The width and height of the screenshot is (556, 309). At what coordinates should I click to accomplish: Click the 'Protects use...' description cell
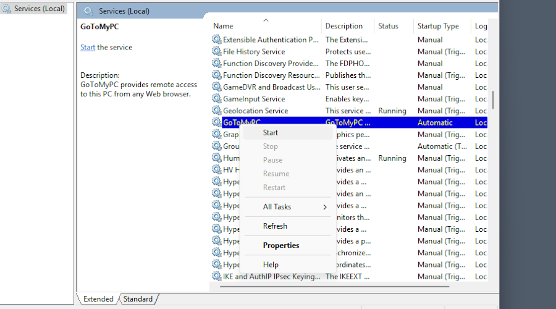point(348,51)
